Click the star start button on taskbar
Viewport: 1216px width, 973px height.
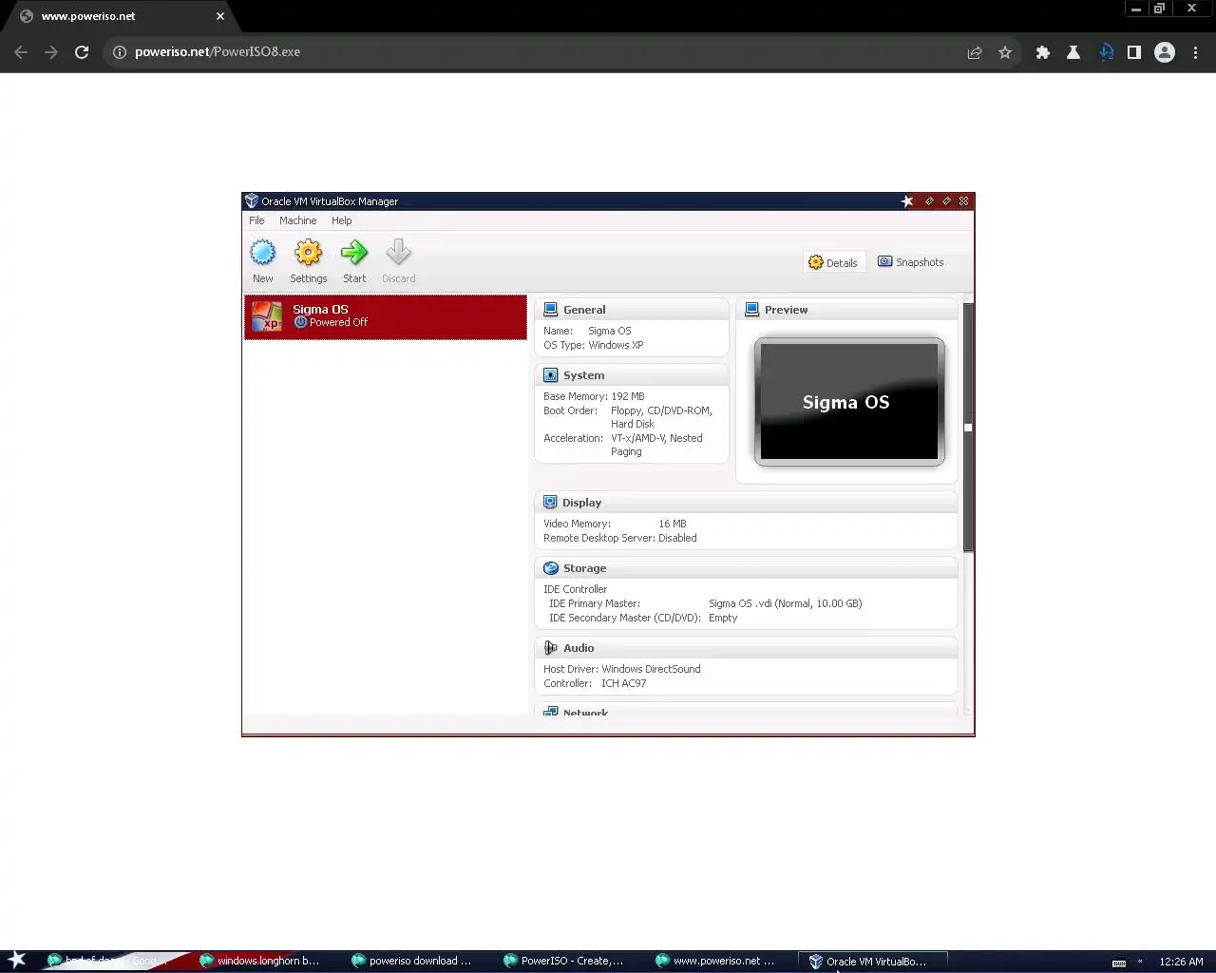click(17, 960)
